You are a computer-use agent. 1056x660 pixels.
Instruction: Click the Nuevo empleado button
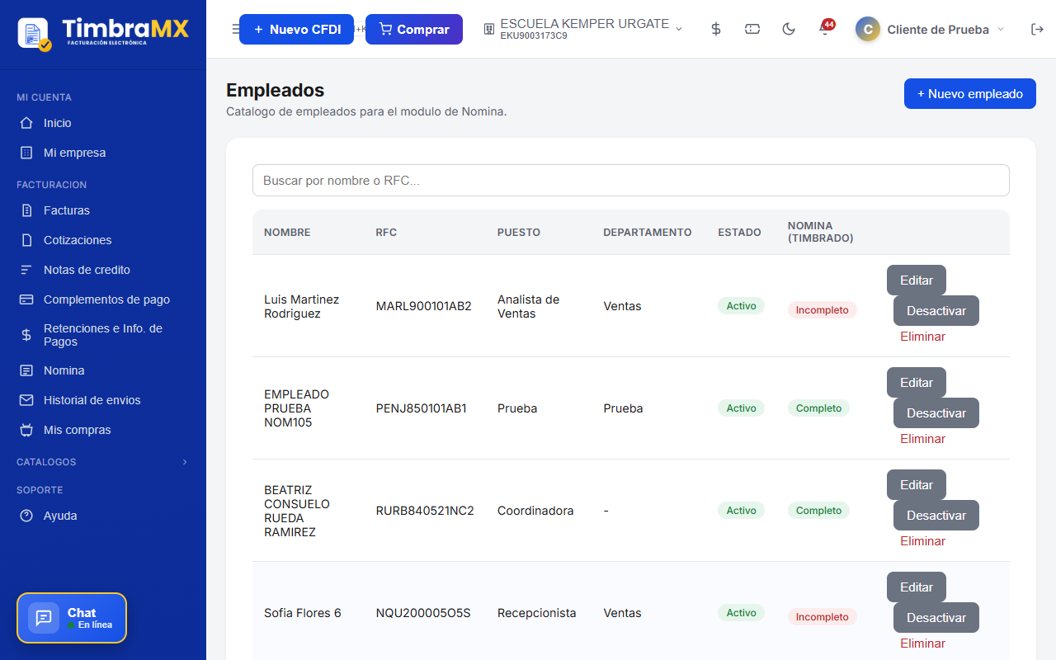970,93
